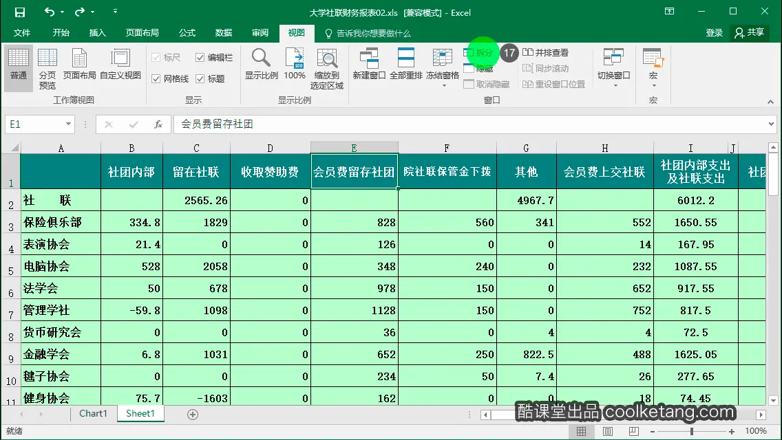Customize Quick Access Toolbar dropdown
Viewport: 782px width, 440px height.
coord(115,12)
